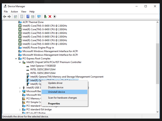The image size is (162, 121).
Task: Click the Properties sheet toolbar icon
Action: coord(22,17)
